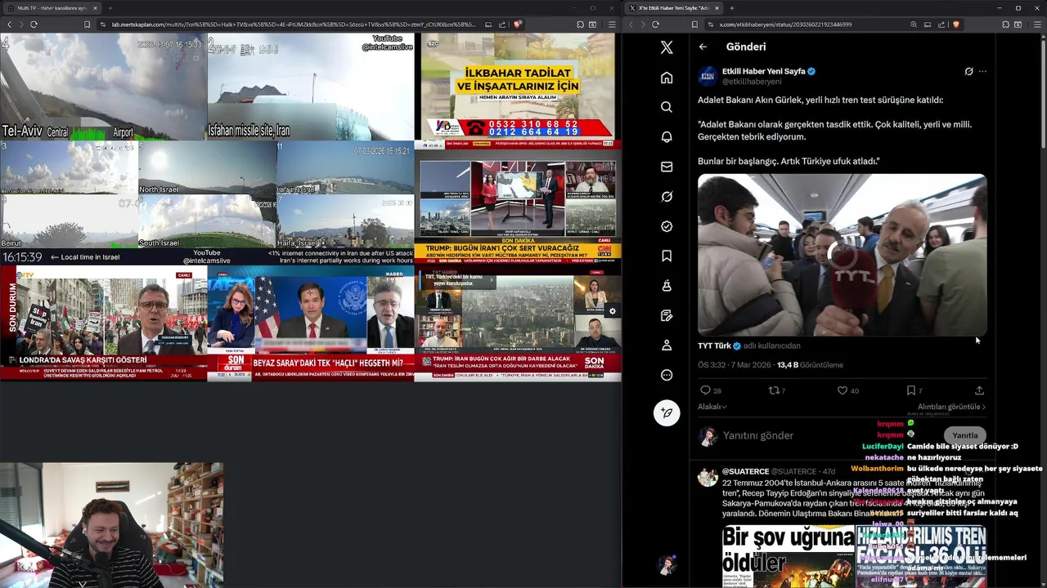Click the lab.mertskaplan.com address bar
Image resolution: width=1047 pixels, height=588 pixels.
pos(293,24)
